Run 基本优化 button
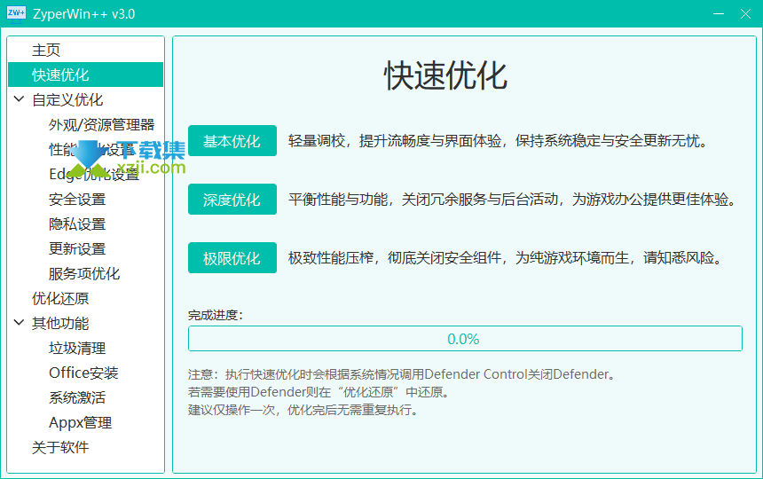 click(232, 141)
